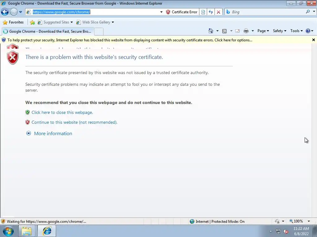Click the Home page icon
Viewport: 317px width, 237px height.
tap(211, 31)
